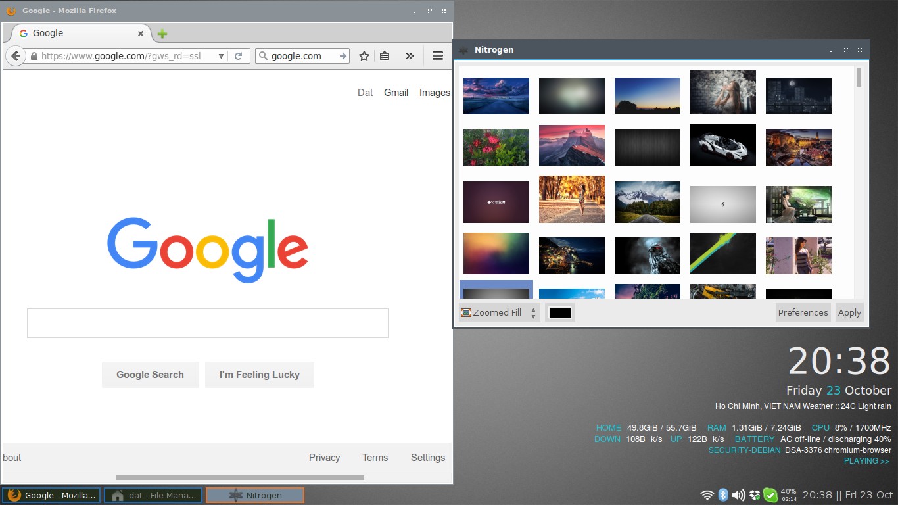
Task: Select the dark wood texture wallpaper thumbnail
Action: pyautogui.click(x=648, y=147)
